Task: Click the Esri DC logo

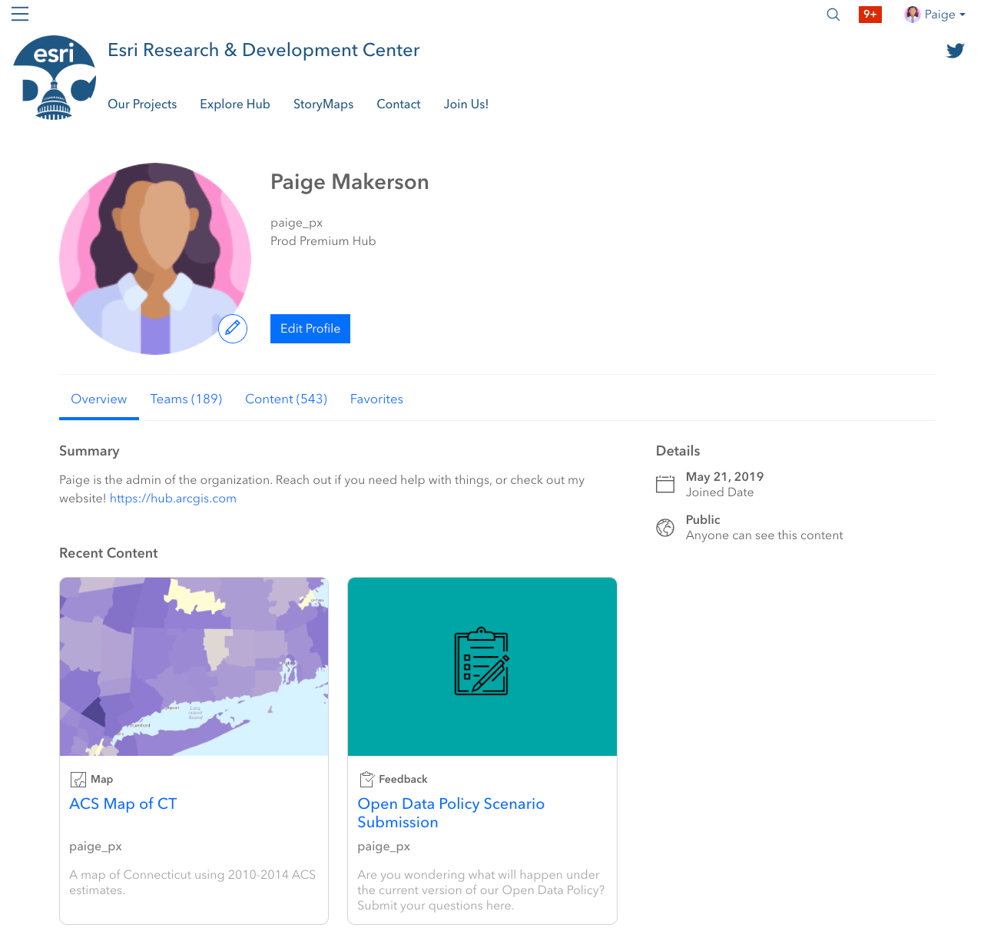Action: 55,78
